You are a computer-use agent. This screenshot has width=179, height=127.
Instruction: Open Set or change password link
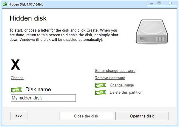(115, 71)
